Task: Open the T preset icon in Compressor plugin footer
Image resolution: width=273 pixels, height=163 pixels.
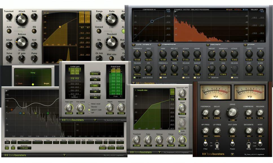Action: coord(159,152)
